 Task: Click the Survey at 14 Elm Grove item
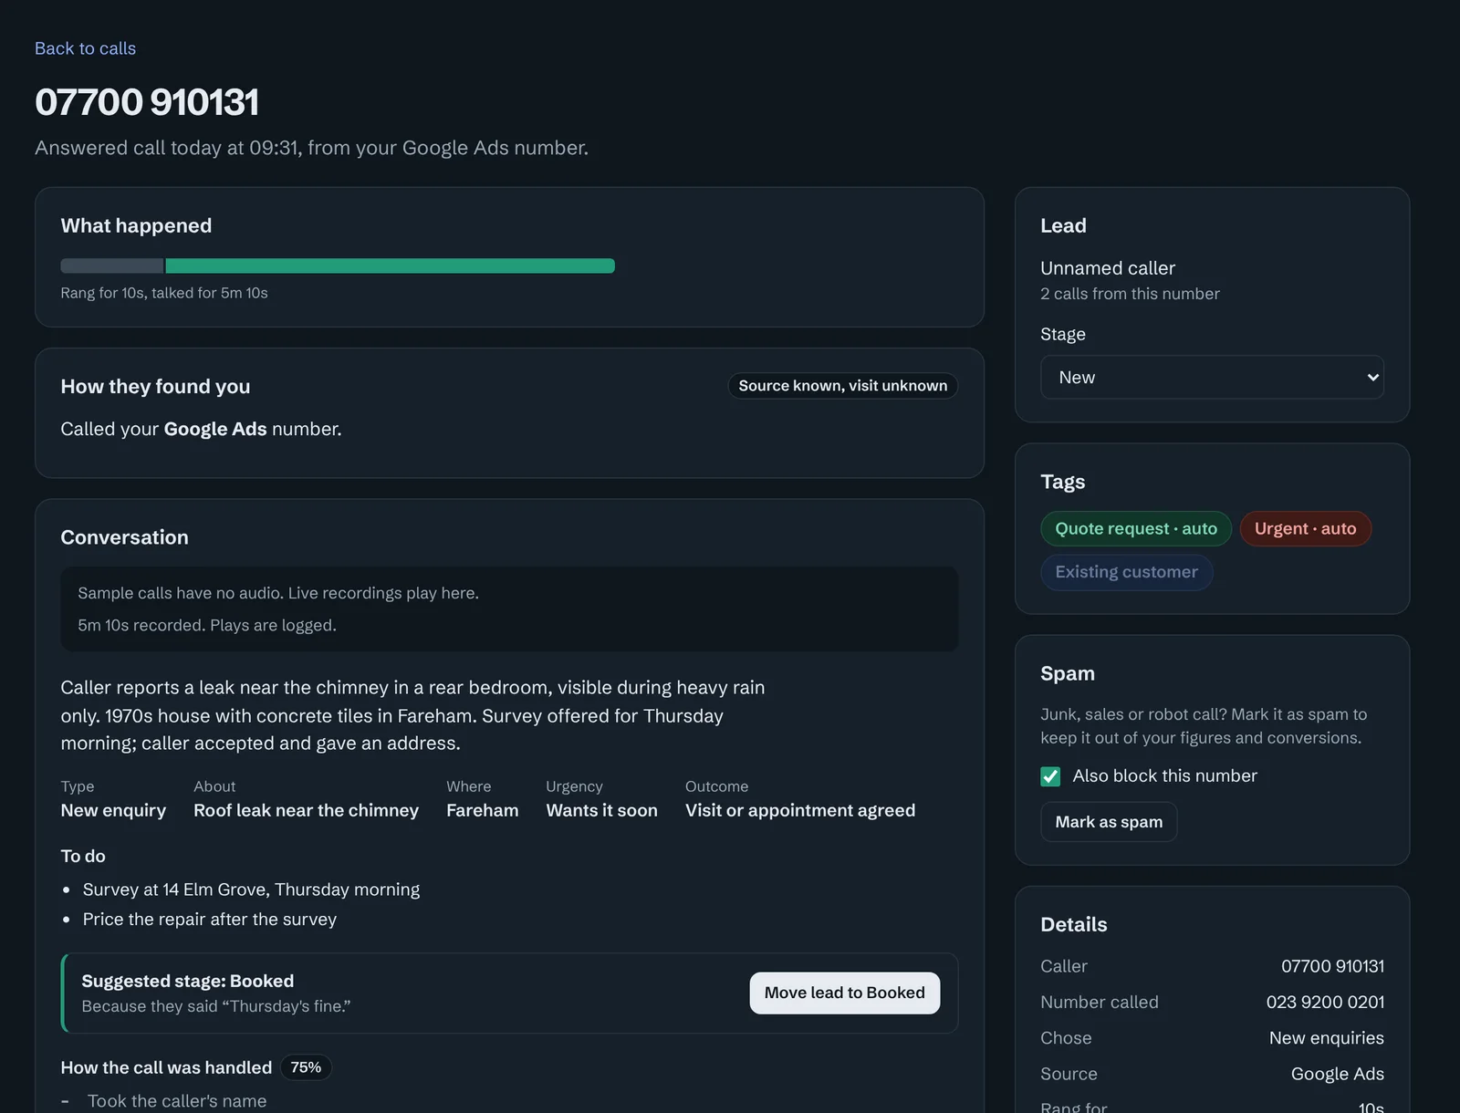coord(251,889)
